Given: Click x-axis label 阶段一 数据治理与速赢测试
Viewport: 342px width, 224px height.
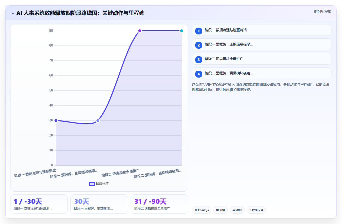Looking at the screenshot, I should point(35,173).
